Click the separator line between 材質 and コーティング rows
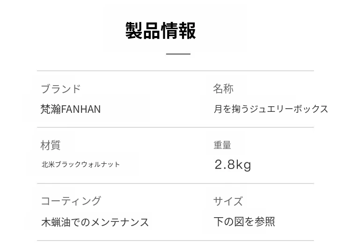 point(175,183)
